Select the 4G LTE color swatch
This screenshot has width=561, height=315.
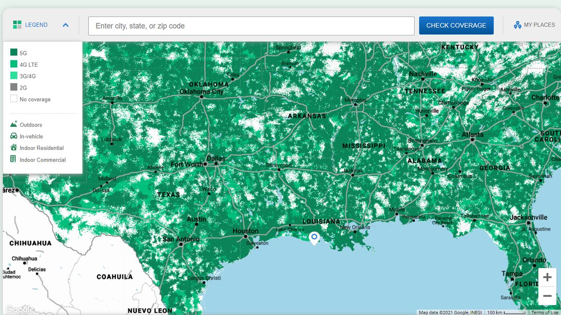14,64
